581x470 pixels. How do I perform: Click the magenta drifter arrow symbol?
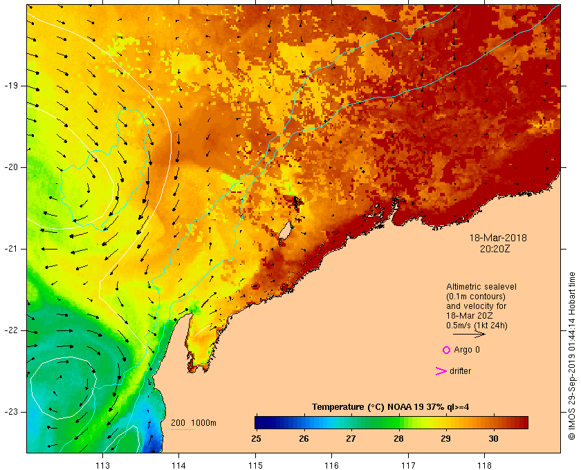(441, 371)
